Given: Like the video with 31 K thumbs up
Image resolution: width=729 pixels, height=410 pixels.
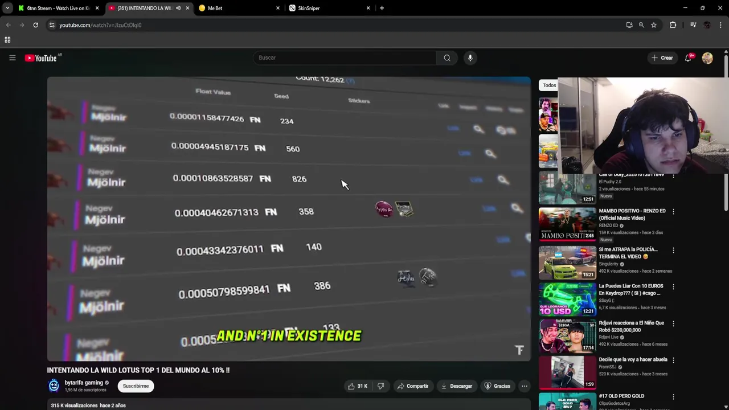Looking at the screenshot, I should coord(358,386).
